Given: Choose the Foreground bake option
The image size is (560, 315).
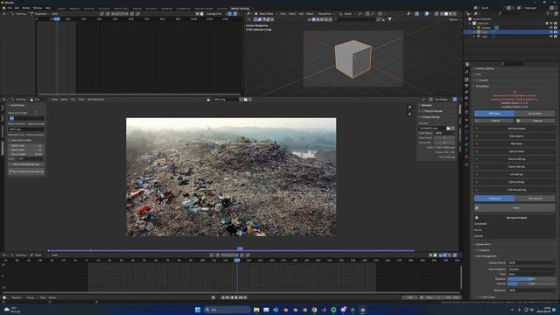Looking at the screenshot, I should [x=494, y=199].
